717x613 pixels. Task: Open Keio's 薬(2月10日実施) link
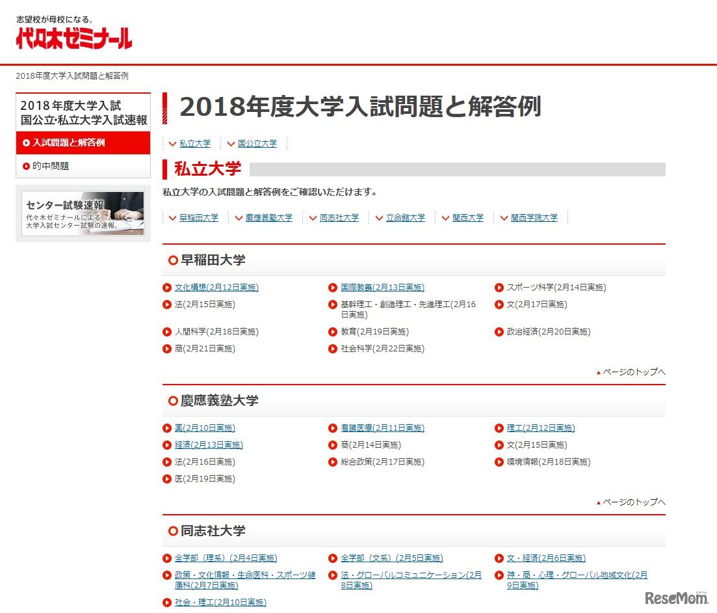point(205,428)
